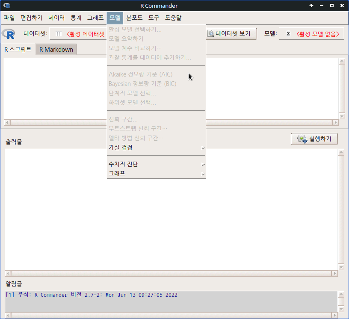Screen dimensions: 349x319
Task: Click the 모델: label text
Action: click(x=271, y=34)
